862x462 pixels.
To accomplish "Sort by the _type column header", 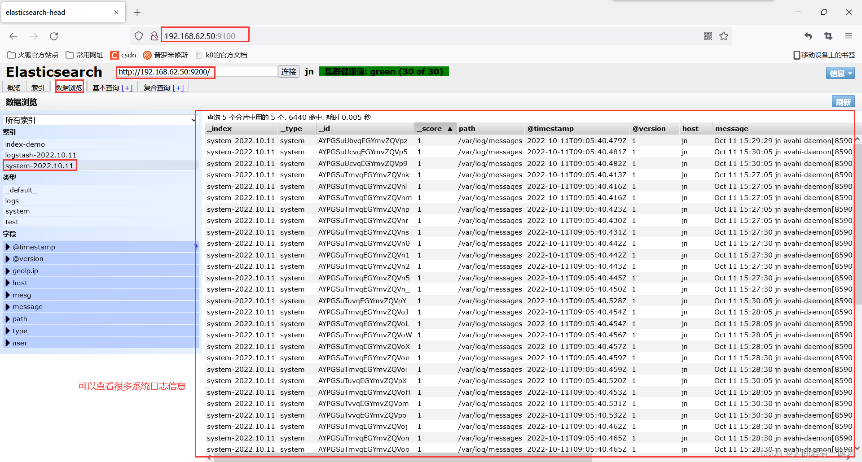I will (x=297, y=128).
